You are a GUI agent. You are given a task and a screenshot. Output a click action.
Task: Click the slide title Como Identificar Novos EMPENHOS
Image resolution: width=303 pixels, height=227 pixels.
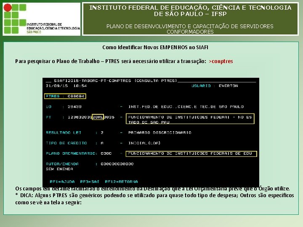coord(155,47)
